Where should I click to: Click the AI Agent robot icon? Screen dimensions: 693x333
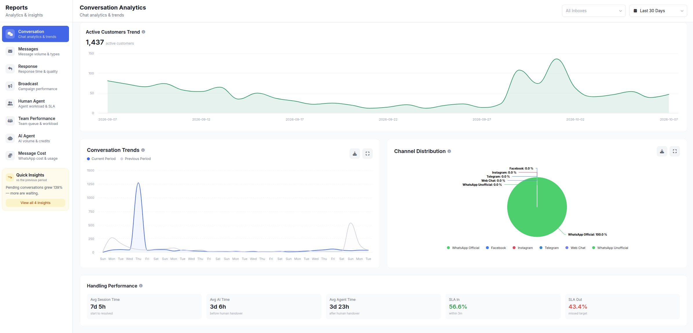coord(10,138)
